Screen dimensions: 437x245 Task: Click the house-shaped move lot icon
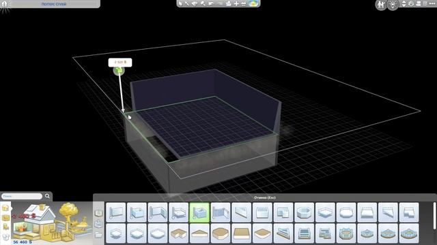pos(229,3)
